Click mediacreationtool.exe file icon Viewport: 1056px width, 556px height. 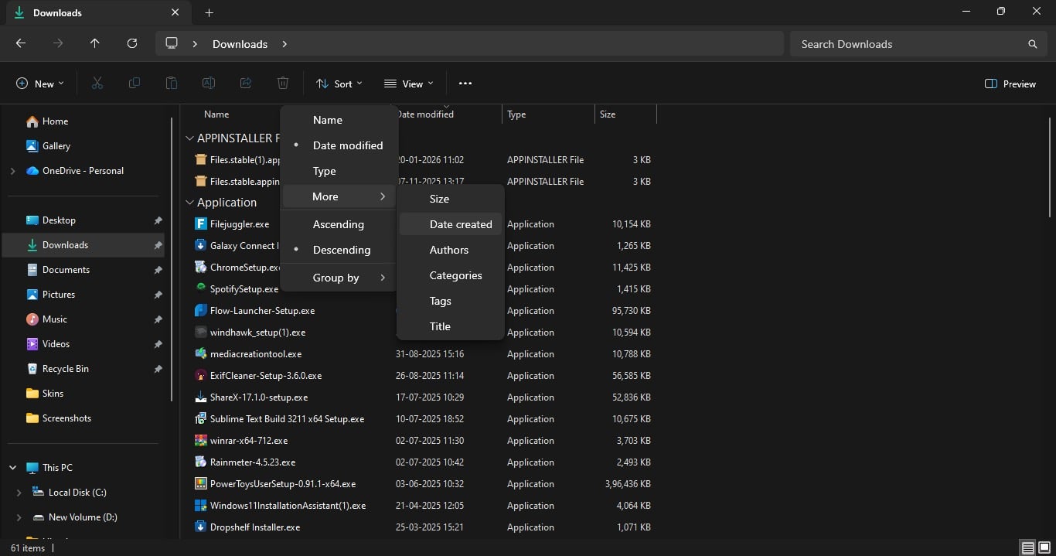pyautogui.click(x=201, y=354)
